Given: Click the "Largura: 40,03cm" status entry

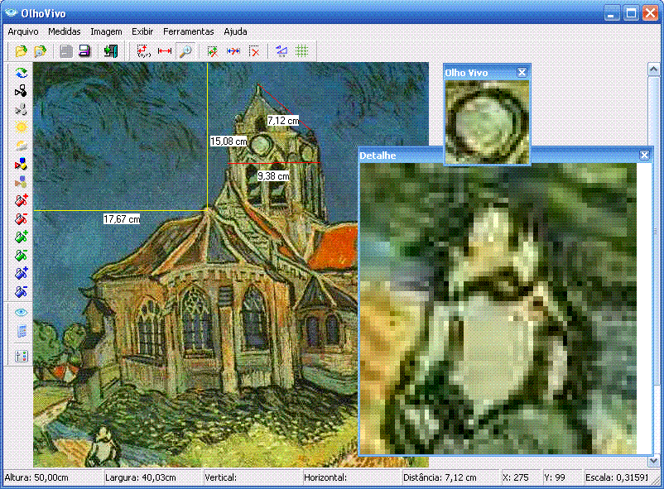Looking at the screenshot, I should click(x=152, y=478).
